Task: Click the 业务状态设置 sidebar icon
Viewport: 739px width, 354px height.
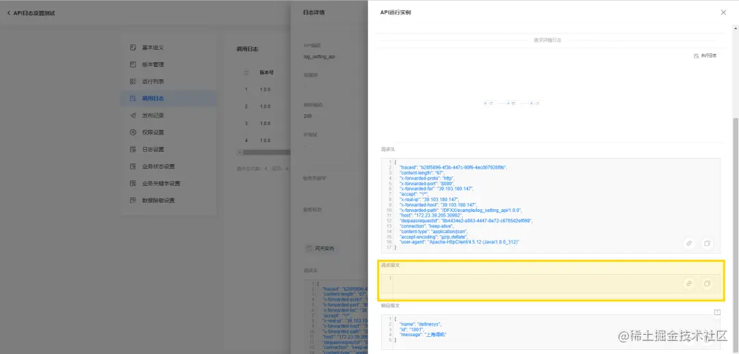Action: (x=133, y=166)
